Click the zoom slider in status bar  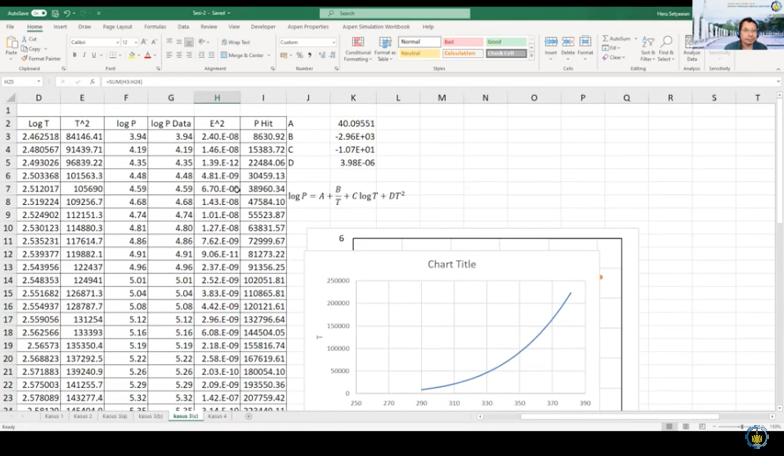742,427
